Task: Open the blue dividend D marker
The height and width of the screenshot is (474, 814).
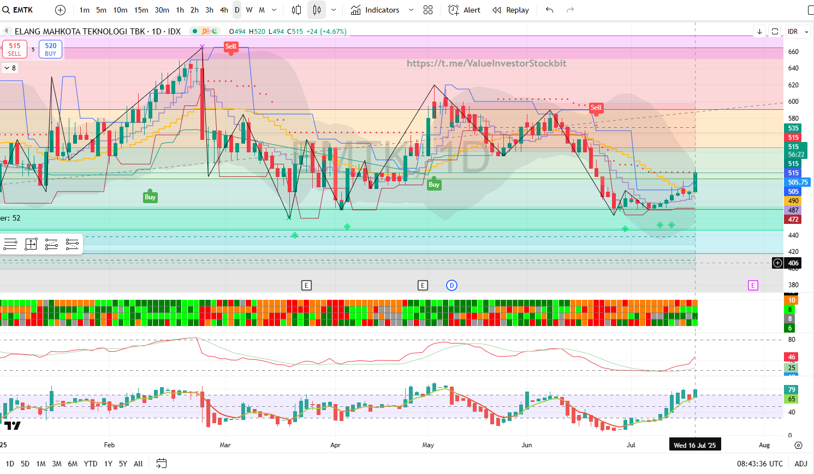Action: click(451, 285)
